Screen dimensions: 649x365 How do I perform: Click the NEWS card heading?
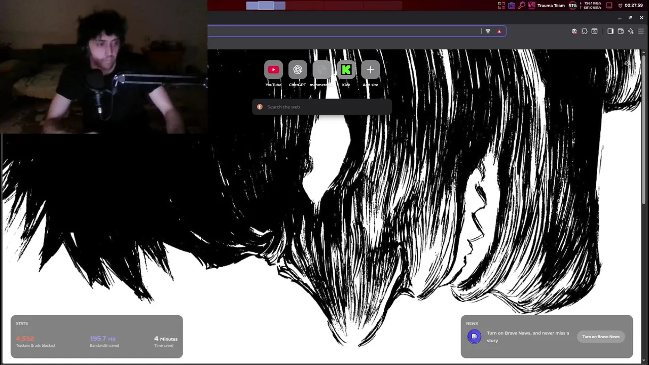[x=472, y=323]
